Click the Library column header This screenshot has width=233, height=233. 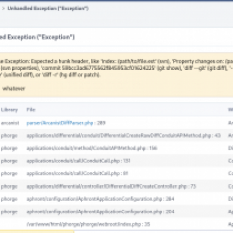point(9,110)
